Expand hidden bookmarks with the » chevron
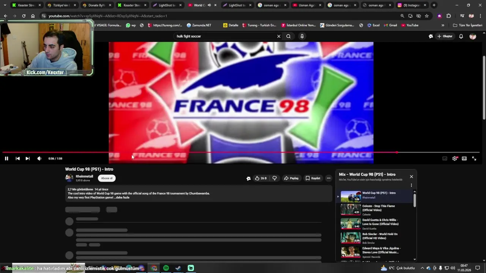Image resolution: width=486 pixels, height=273 pixels. [443, 25]
